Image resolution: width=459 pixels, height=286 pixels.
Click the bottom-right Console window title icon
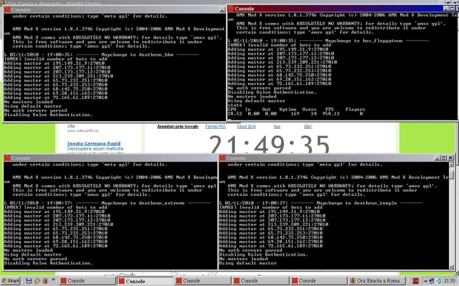[x=223, y=158]
